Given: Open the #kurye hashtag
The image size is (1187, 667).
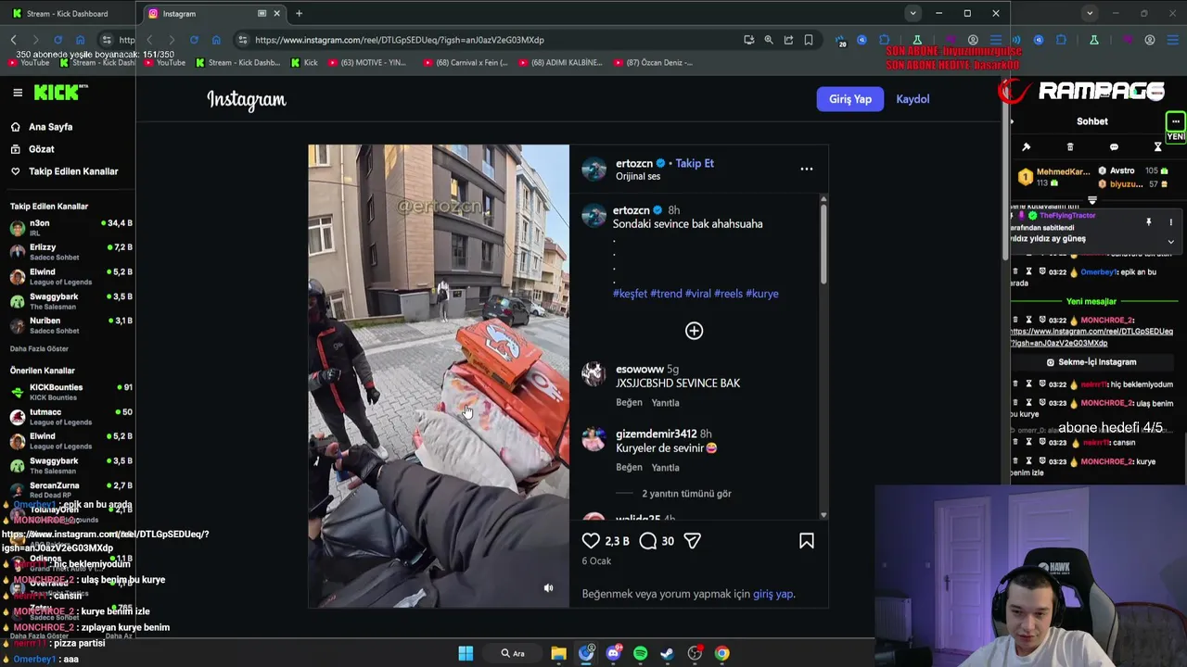Looking at the screenshot, I should click(762, 294).
